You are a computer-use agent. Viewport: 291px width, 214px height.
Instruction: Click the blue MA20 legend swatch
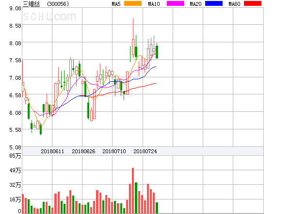214,3
